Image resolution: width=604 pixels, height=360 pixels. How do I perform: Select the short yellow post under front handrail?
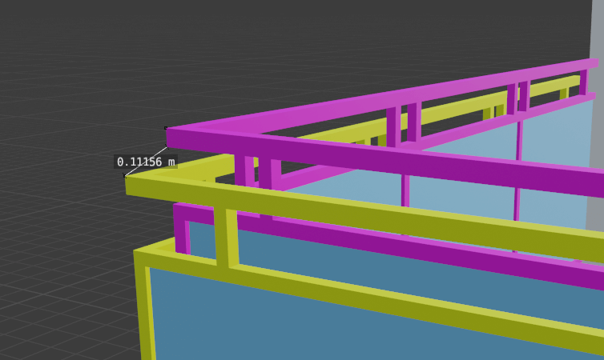pyautogui.click(x=226, y=236)
